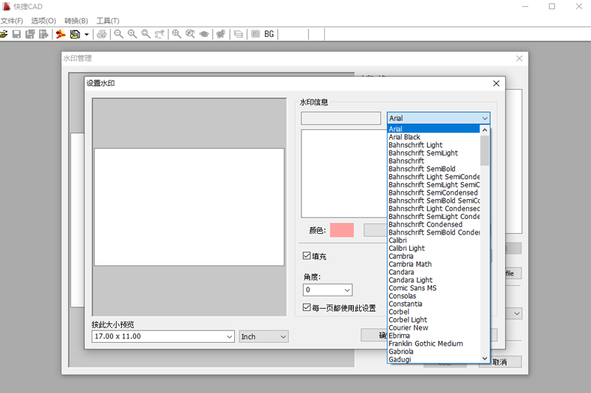The height and width of the screenshot is (393, 591).
Task: Toggle the 填充 checkbox
Action: tap(307, 256)
